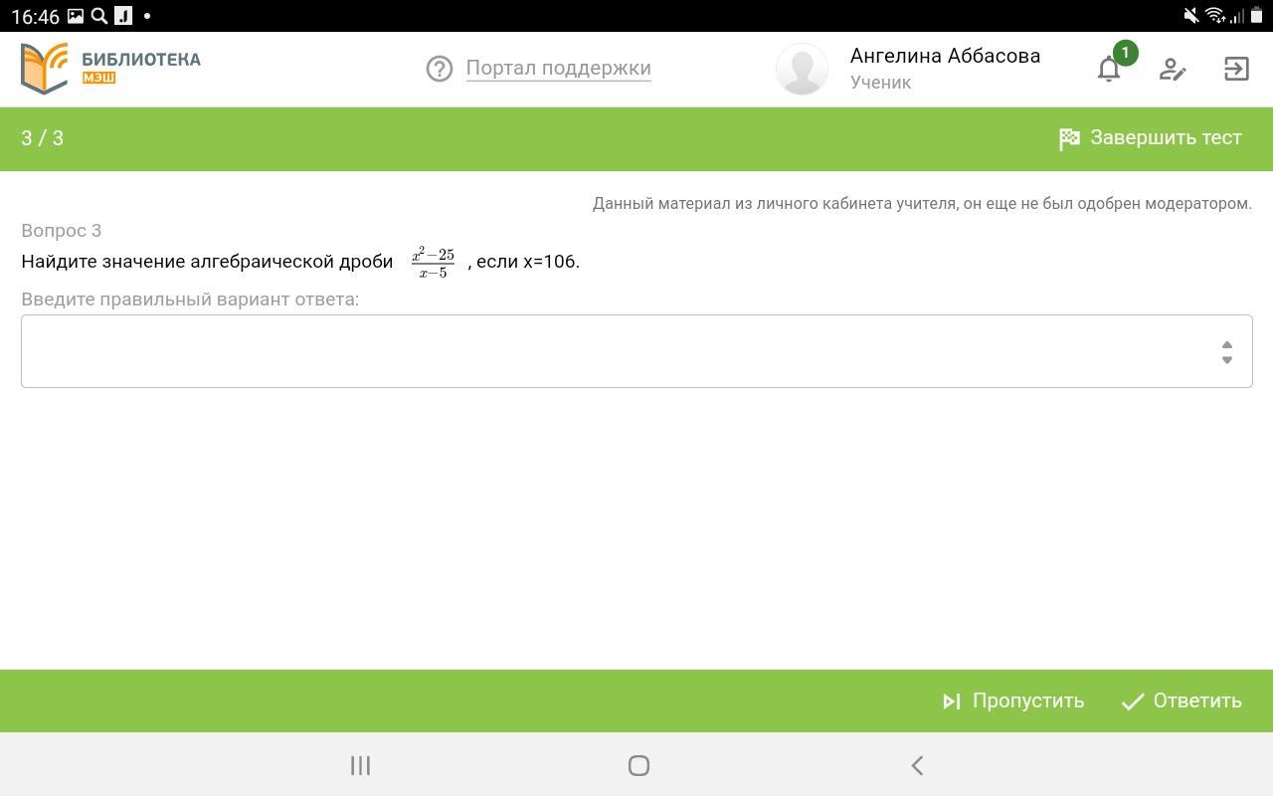Increase answer value with up arrow

[x=1226, y=344]
